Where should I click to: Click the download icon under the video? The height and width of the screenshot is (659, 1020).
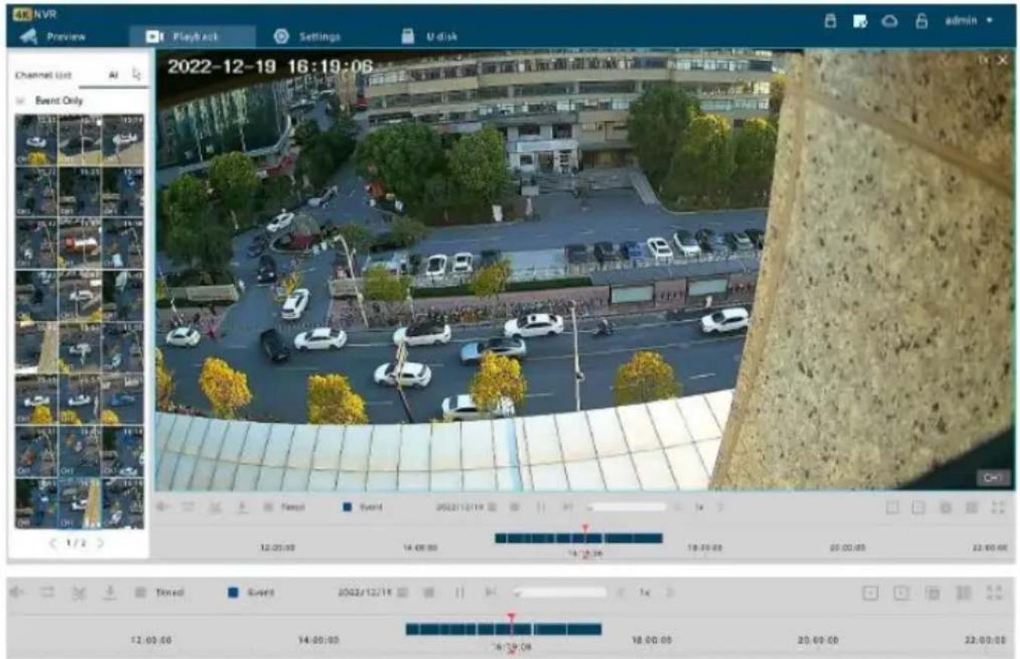tap(242, 507)
